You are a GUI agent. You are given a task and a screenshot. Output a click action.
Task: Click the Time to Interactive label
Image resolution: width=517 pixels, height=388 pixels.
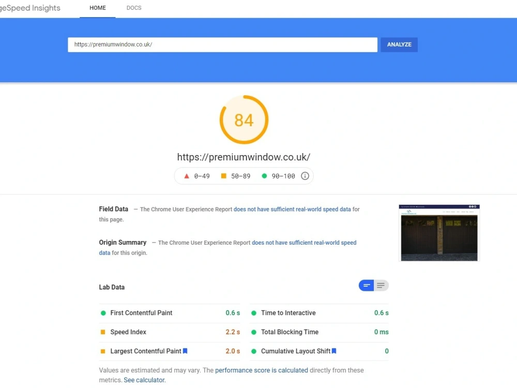point(288,313)
